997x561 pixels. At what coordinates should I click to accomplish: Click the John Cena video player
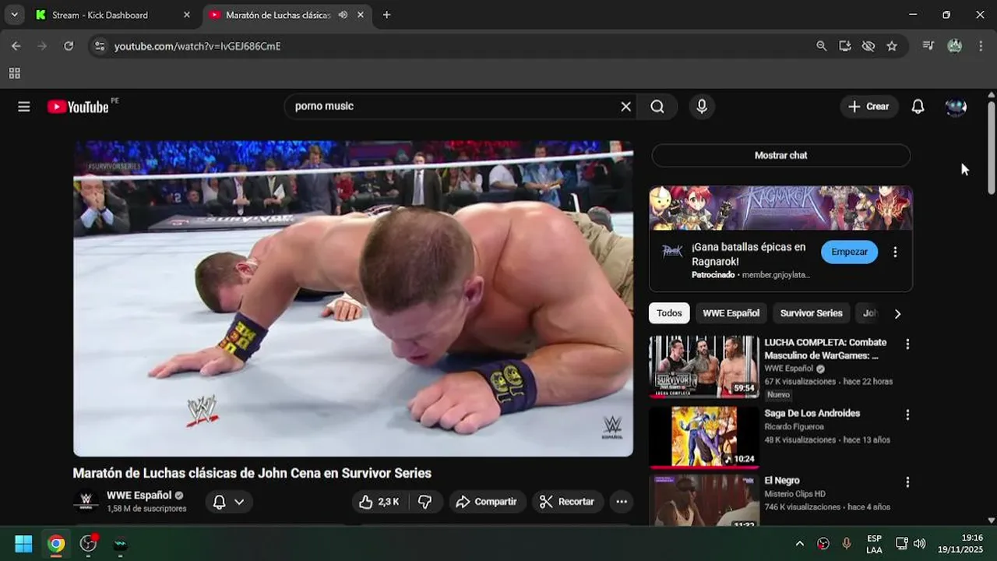353,298
